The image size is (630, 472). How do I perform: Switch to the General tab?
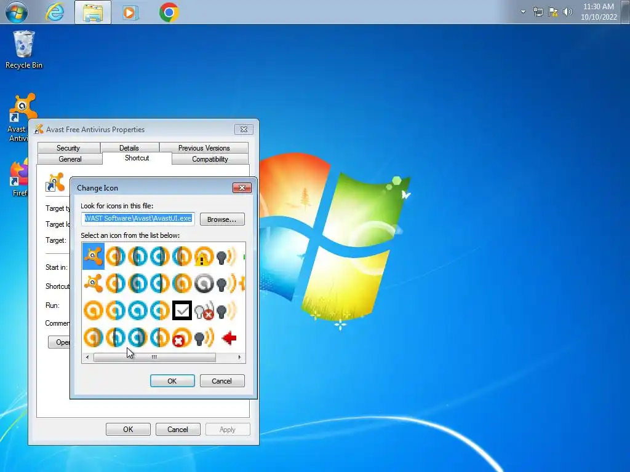pos(70,159)
